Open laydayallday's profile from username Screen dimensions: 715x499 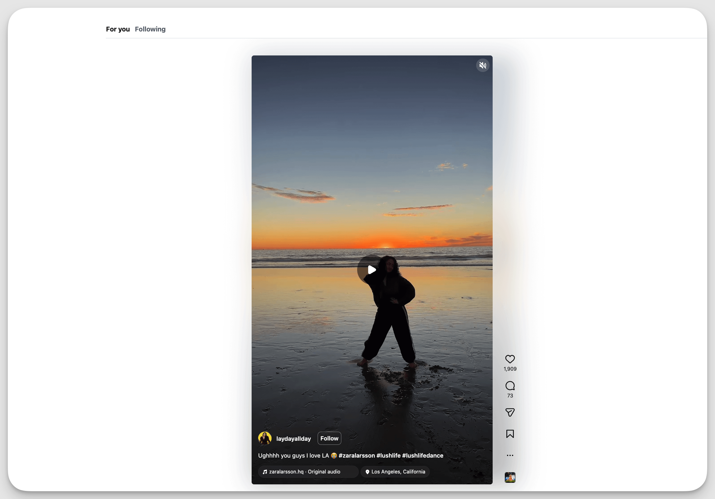[x=293, y=438]
